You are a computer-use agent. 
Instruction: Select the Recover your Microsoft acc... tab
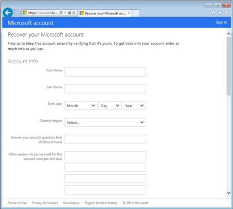[105, 13]
